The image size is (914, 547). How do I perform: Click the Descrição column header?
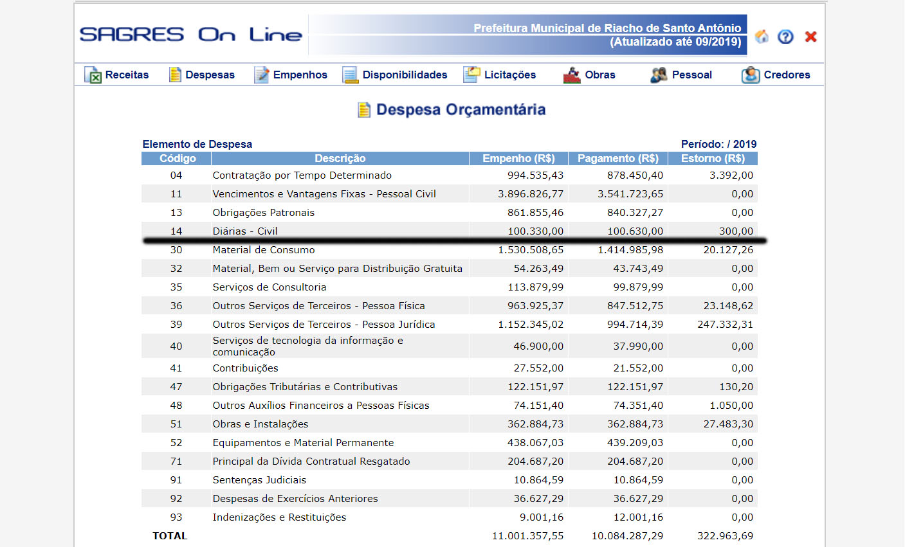(x=340, y=158)
